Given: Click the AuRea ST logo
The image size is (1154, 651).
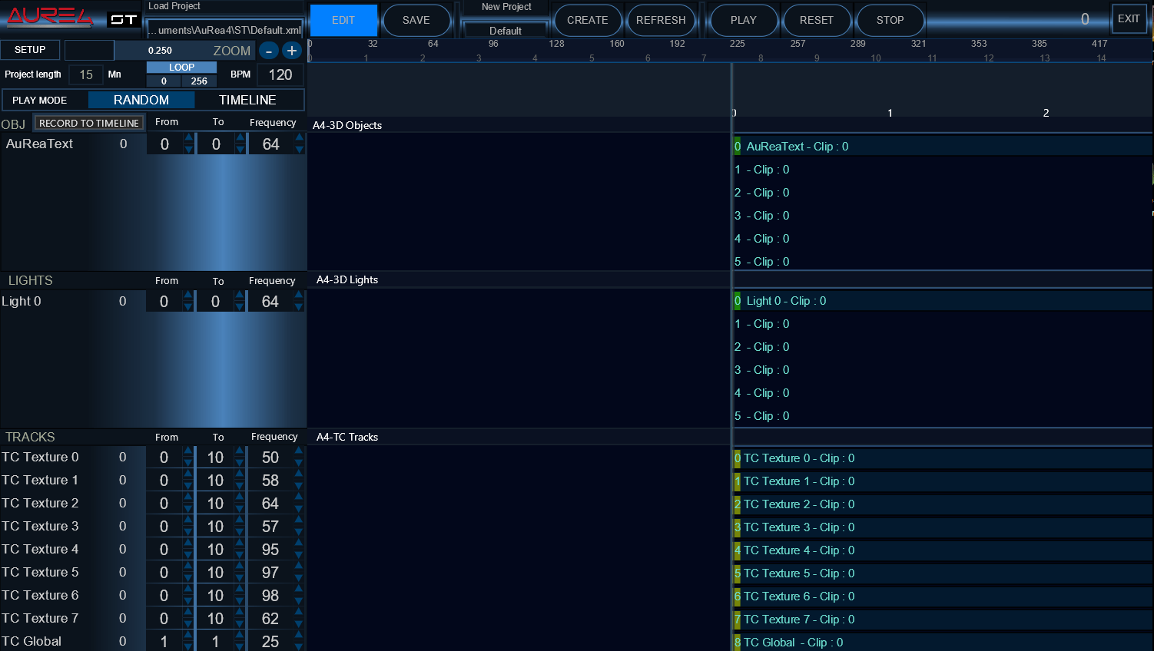Looking at the screenshot, I should pos(71,18).
